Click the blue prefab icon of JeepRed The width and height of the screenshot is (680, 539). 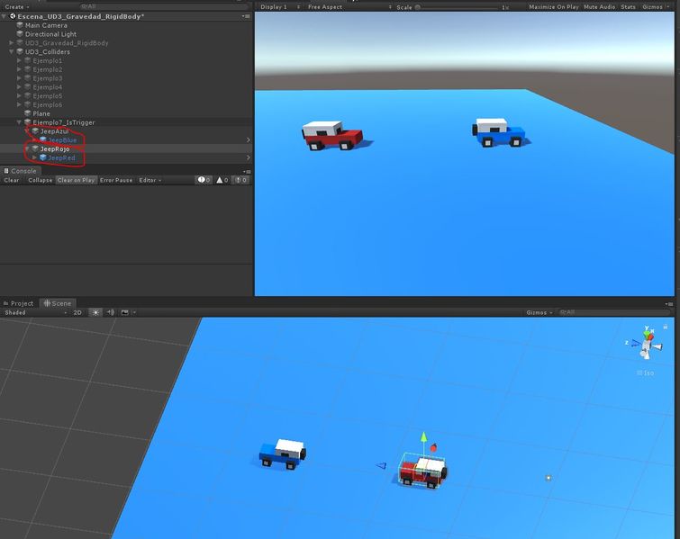[43, 157]
